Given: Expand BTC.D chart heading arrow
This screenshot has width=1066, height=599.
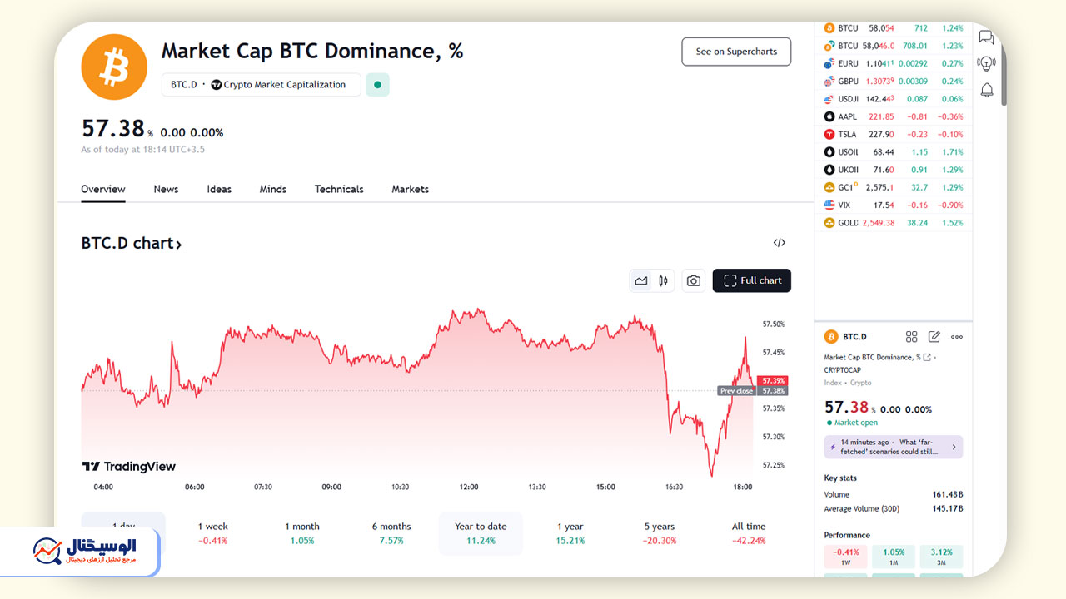Looking at the screenshot, I should click(178, 244).
